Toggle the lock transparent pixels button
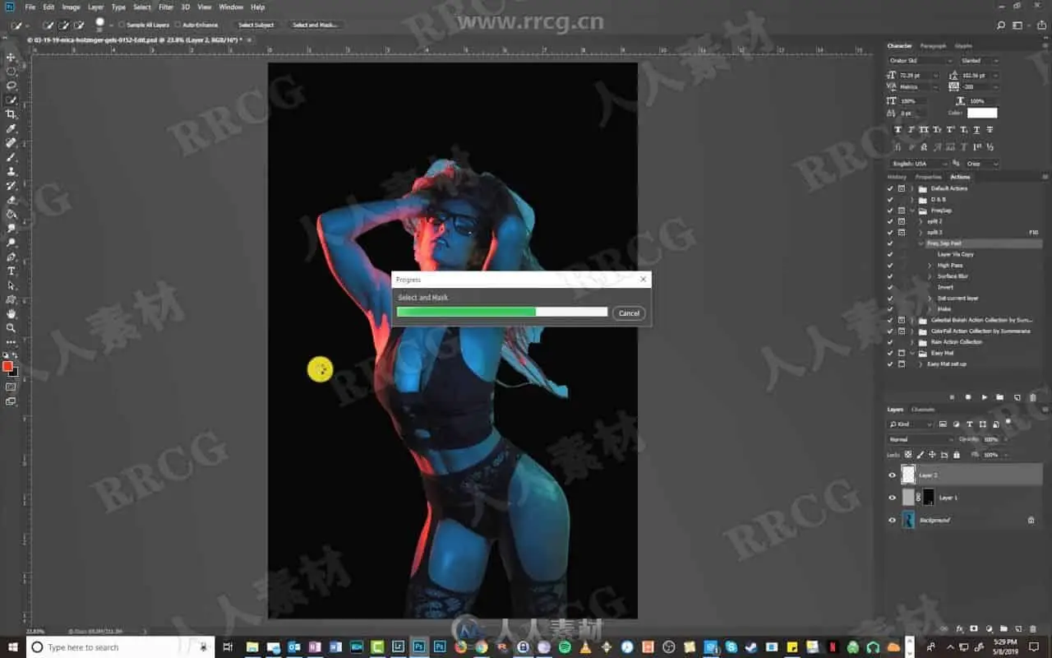1052x658 pixels. click(908, 454)
